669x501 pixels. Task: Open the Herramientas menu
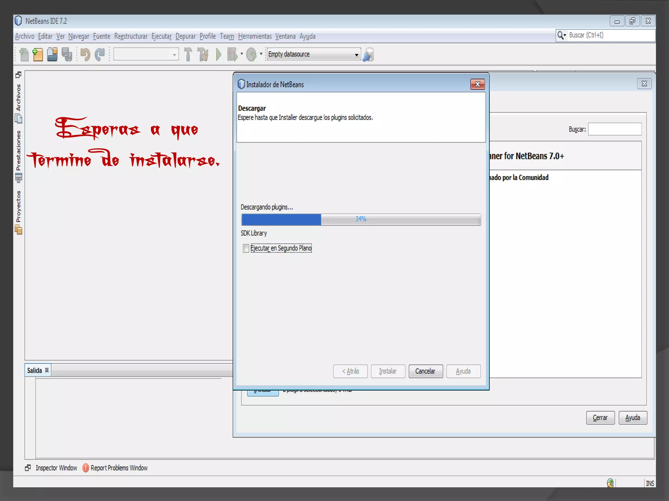[x=254, y=36]
